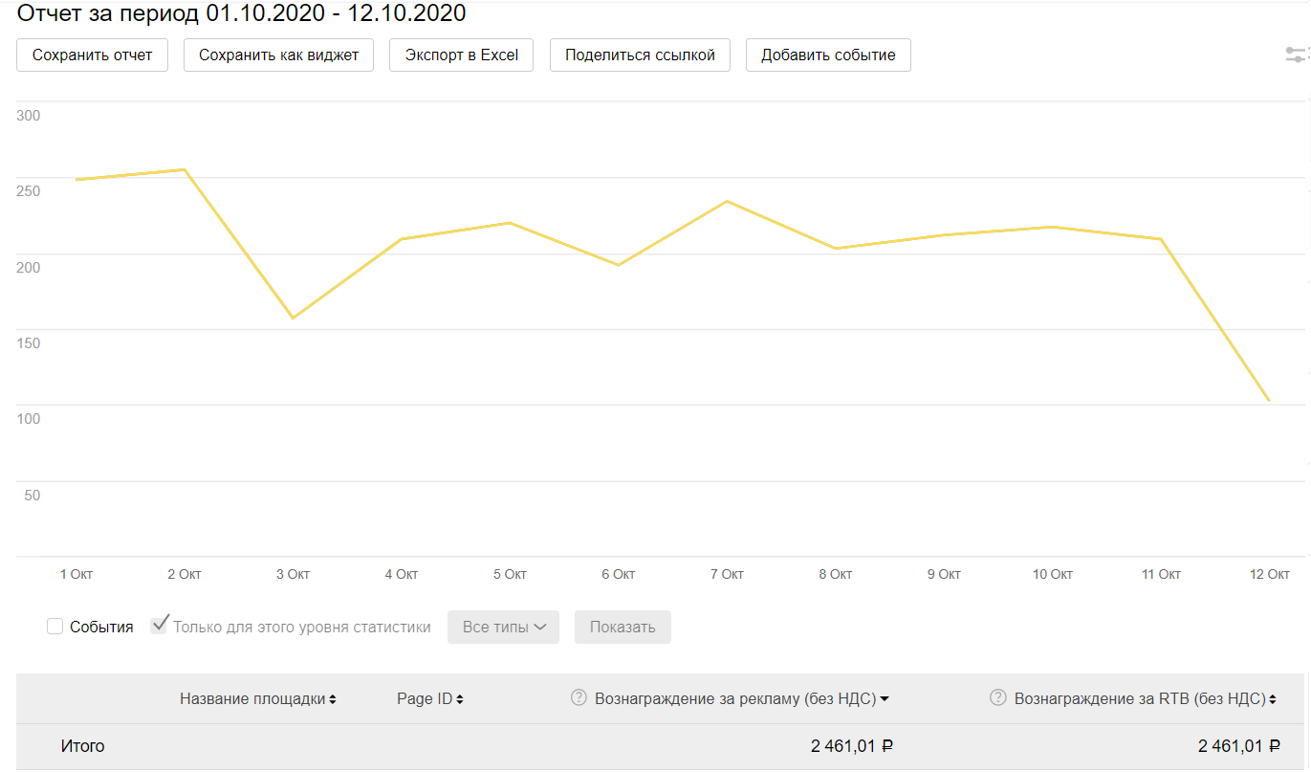The image size is (1311, 772).
Task: Click sort arrows after Вознаграждение за RTB
Action: [x=1273, y=699]
